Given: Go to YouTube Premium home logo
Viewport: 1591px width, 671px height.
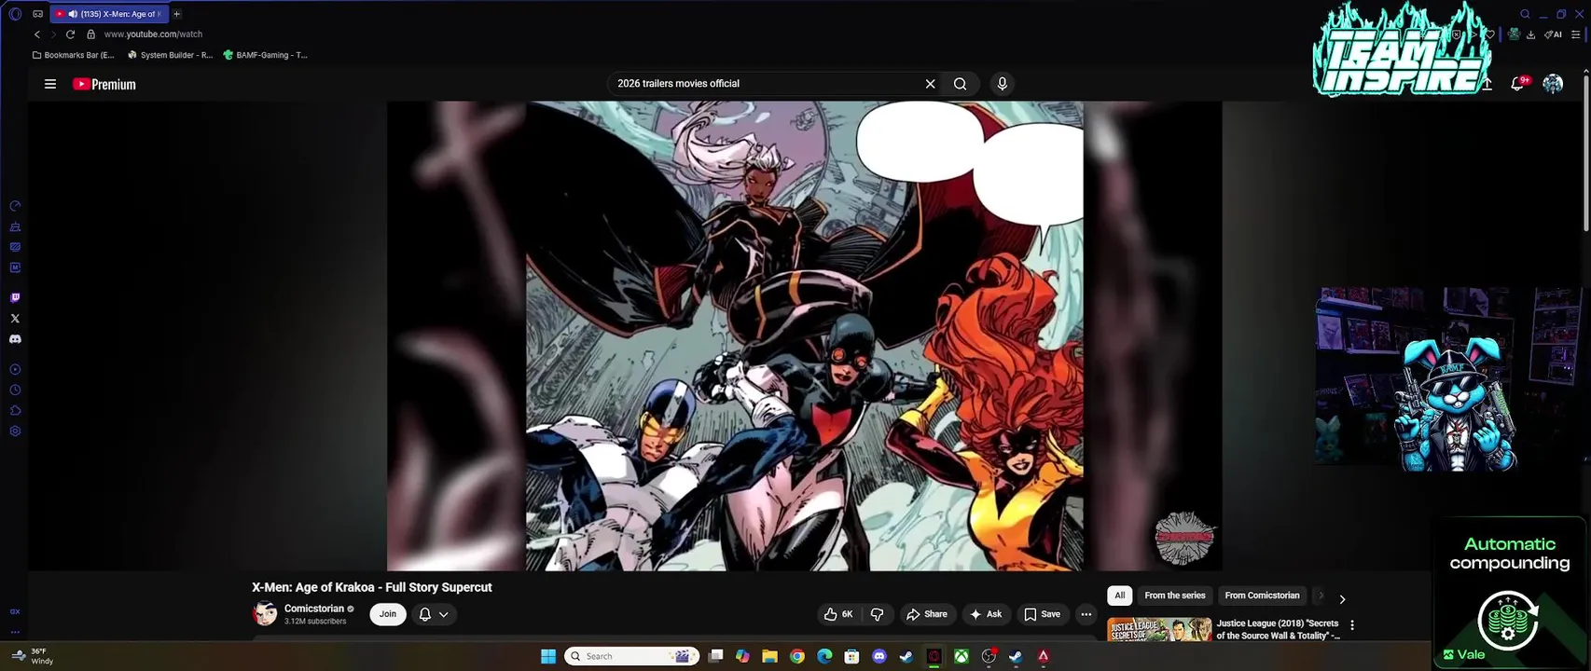Looking at the screenshot, I should pos(104,84).
